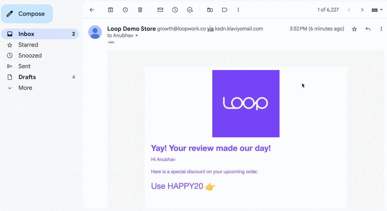The width and height of the screenshot is (387, 211).
Task: Open Inbox folder
Action: [x=40, y=34]
